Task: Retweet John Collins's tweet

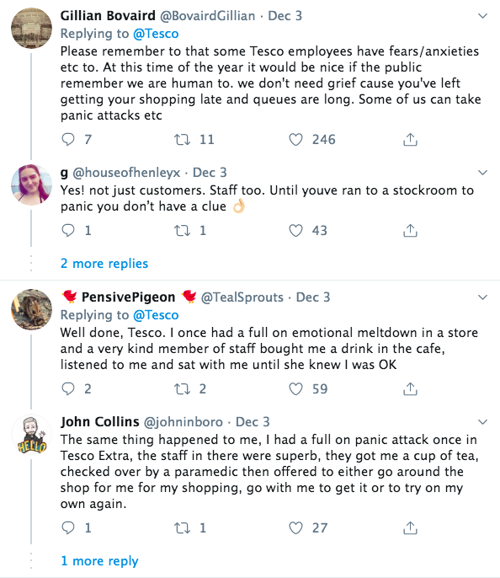Action: point(182,527)
